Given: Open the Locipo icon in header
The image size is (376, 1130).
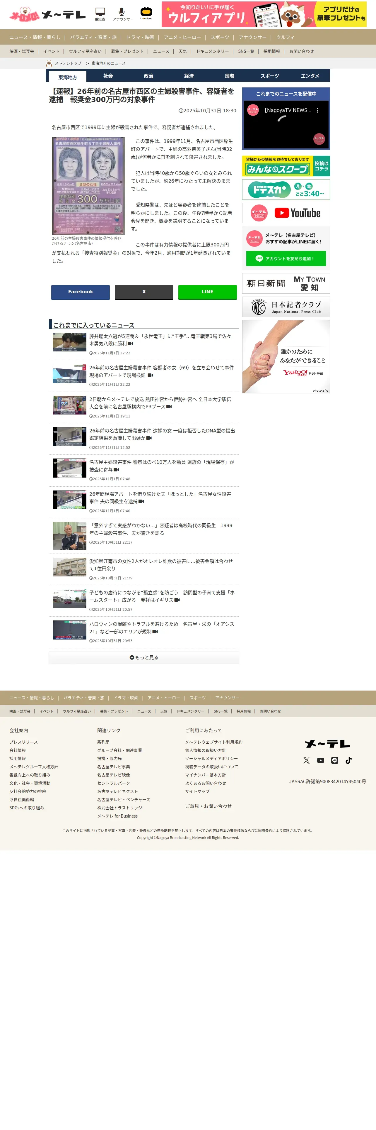Looking at the screenshot, I should coord(146,13).
